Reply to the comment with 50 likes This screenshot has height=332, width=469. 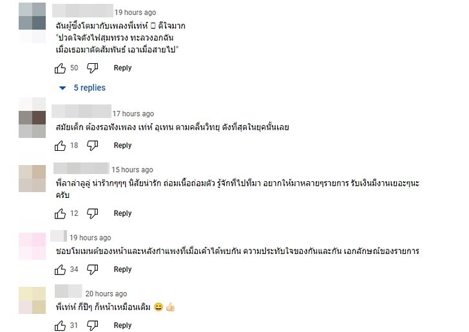[122, 68]
